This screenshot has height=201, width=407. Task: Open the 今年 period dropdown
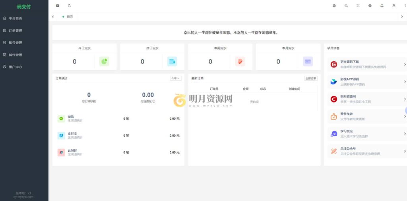coord(175,78)
